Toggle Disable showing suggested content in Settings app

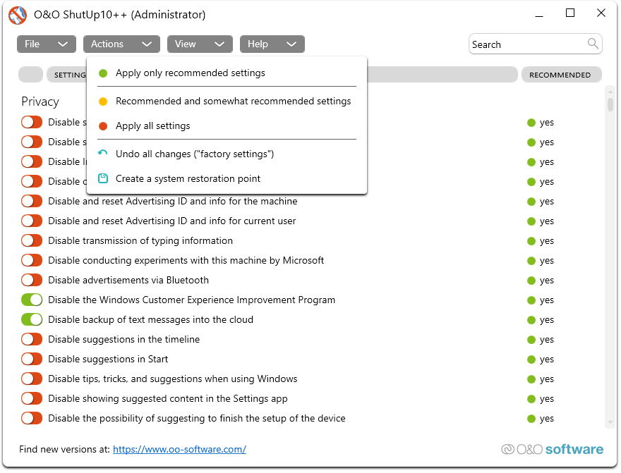pyautogui.click(x=32, y=399)
